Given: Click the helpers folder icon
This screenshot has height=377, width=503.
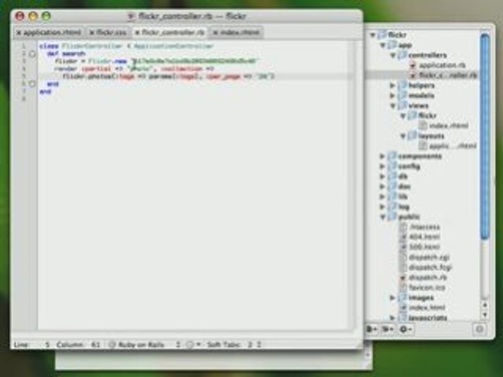Looking at the screenshot, I should point(402,85).
